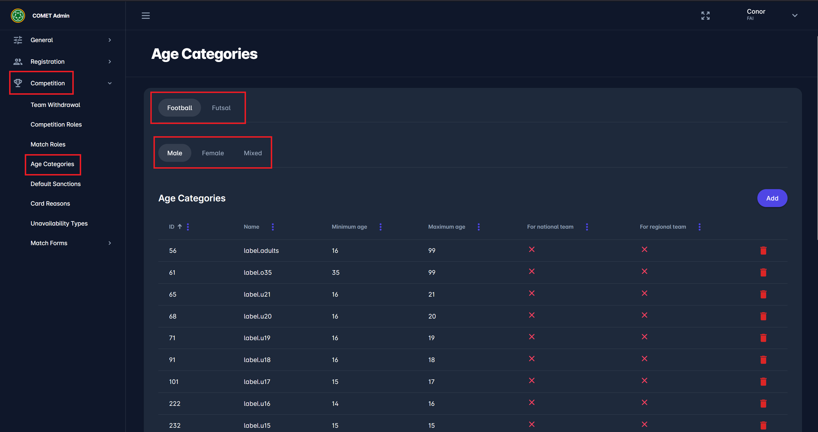The image size is (818, 432).
Task: Click the Add button
Action: [772, 198]
